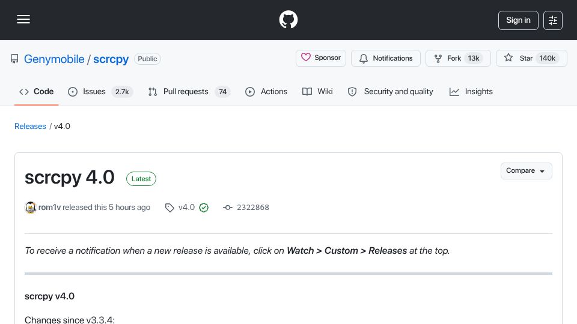Open commit 2322868
The height and width of the screenshot is (324, 577).
point(253,207)
